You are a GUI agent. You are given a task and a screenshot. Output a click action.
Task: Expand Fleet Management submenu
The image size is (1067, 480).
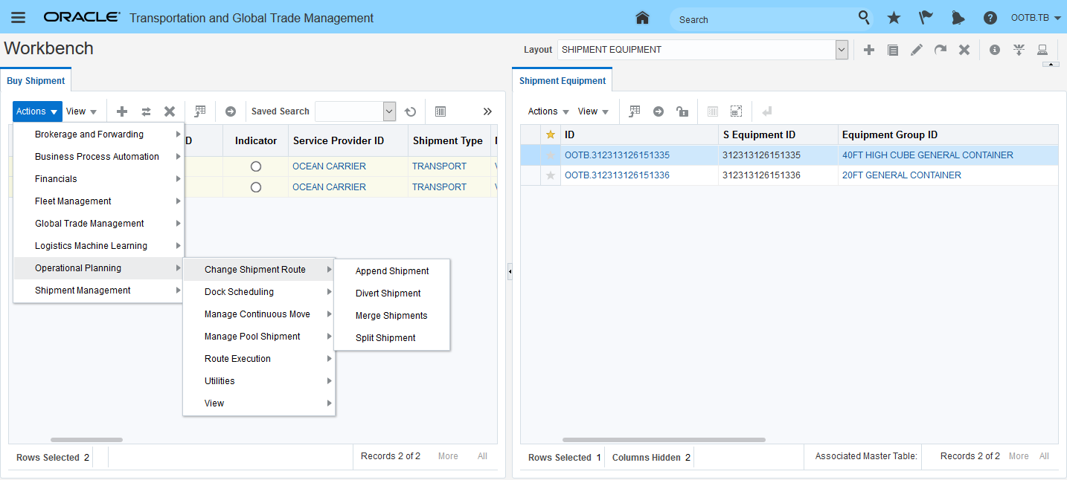pos(99,201)
